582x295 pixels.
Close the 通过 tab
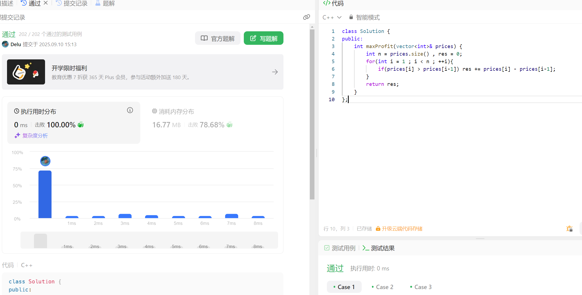coord(46,3)
